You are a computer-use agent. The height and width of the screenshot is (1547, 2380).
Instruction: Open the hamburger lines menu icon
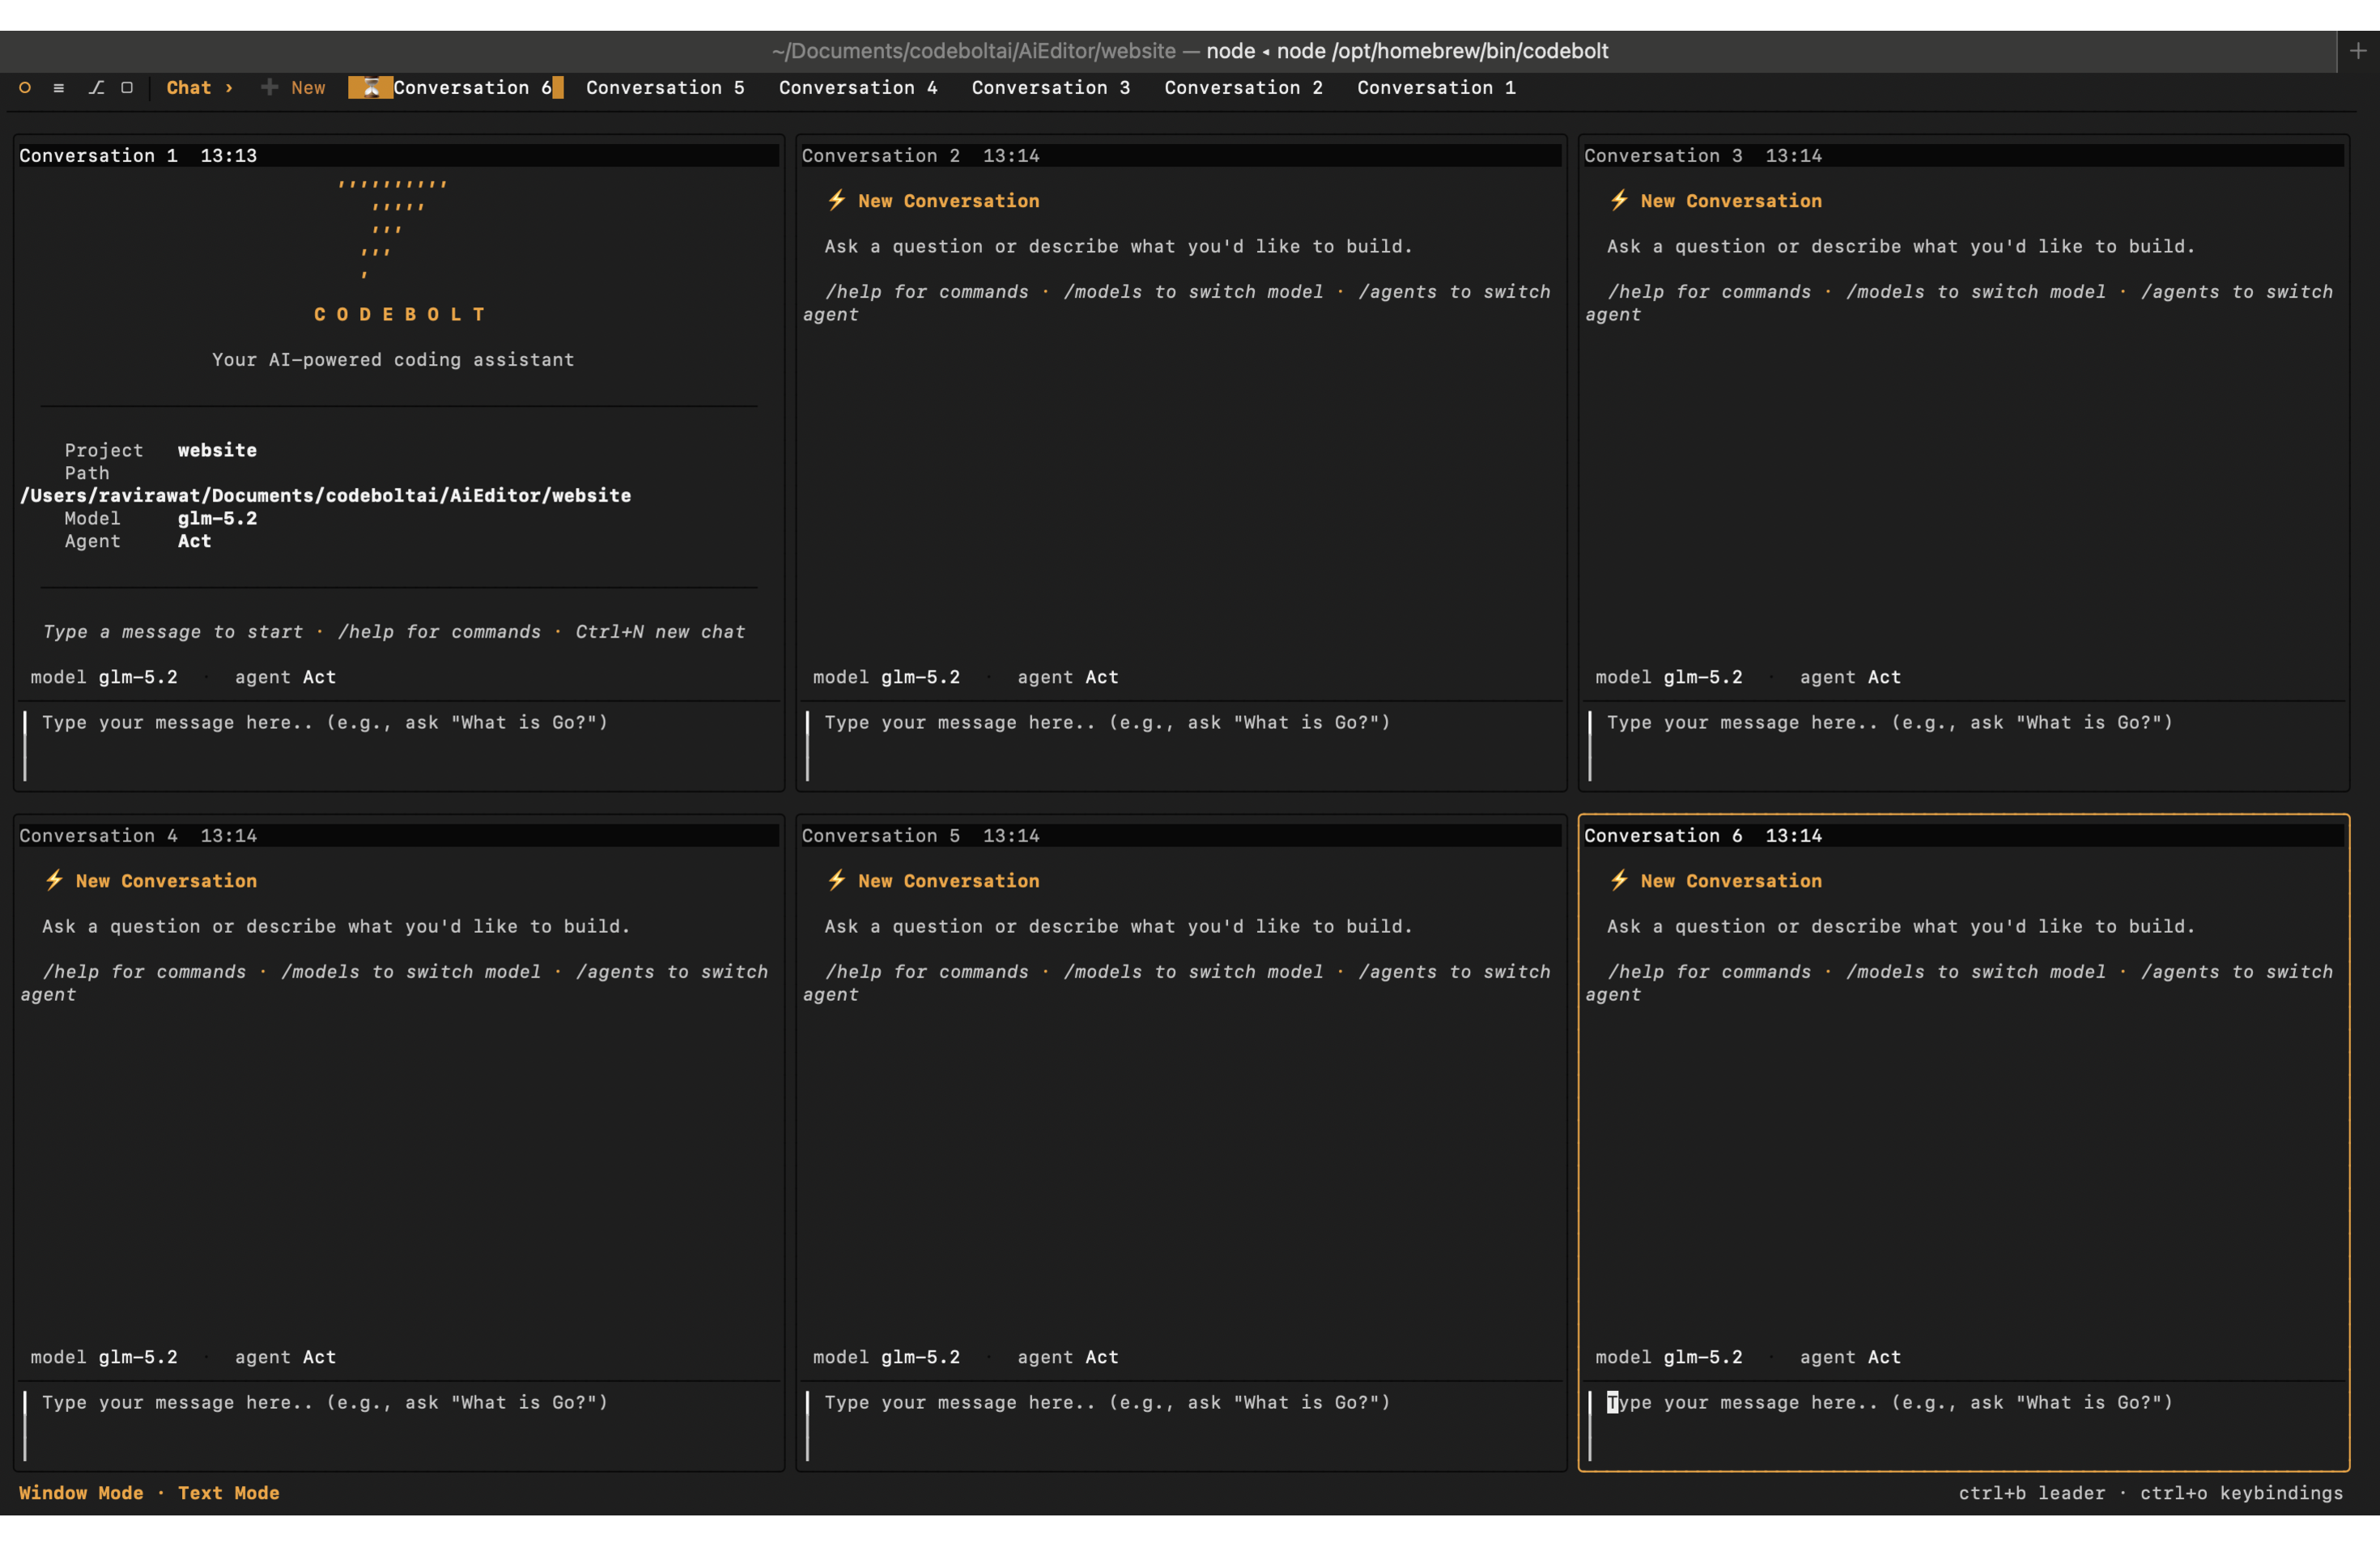(59, 88)
